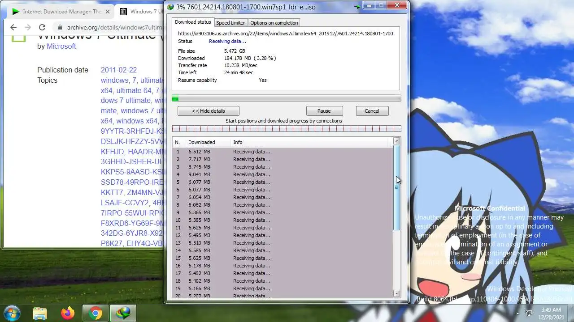
Task: Click the Hide details button
Action: (x=209, y=111)
